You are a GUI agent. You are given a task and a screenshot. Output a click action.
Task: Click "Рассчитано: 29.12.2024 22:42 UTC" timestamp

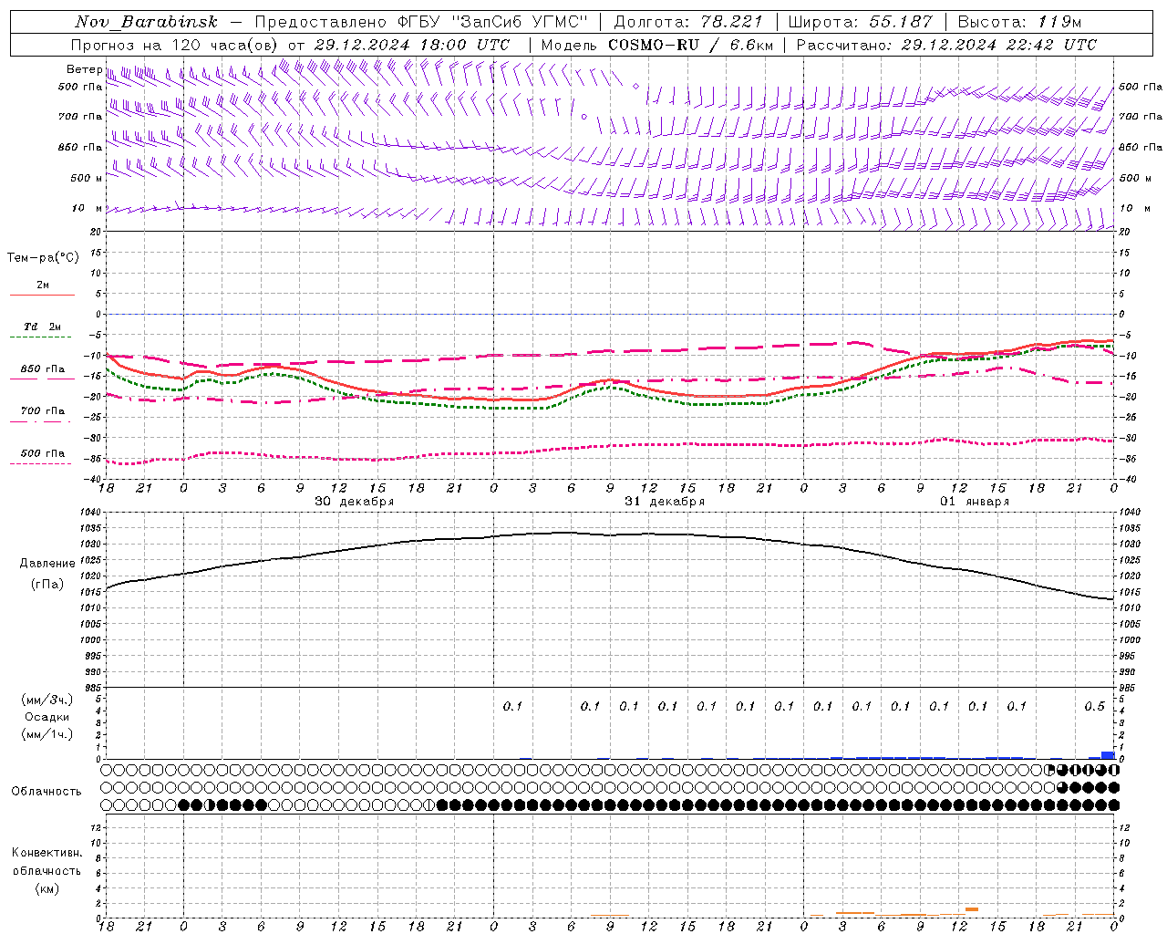tap(946, 45)
